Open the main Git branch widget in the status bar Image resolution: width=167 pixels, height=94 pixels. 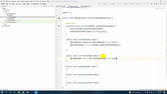click(x=156, y=90)
